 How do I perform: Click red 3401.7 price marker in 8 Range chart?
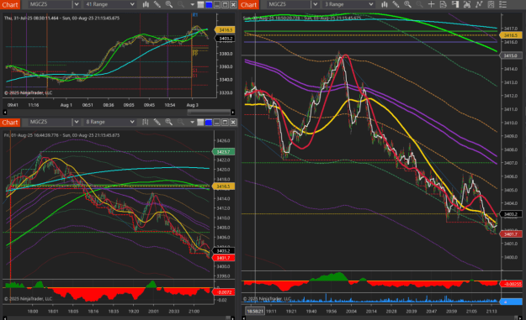(223, 258)
